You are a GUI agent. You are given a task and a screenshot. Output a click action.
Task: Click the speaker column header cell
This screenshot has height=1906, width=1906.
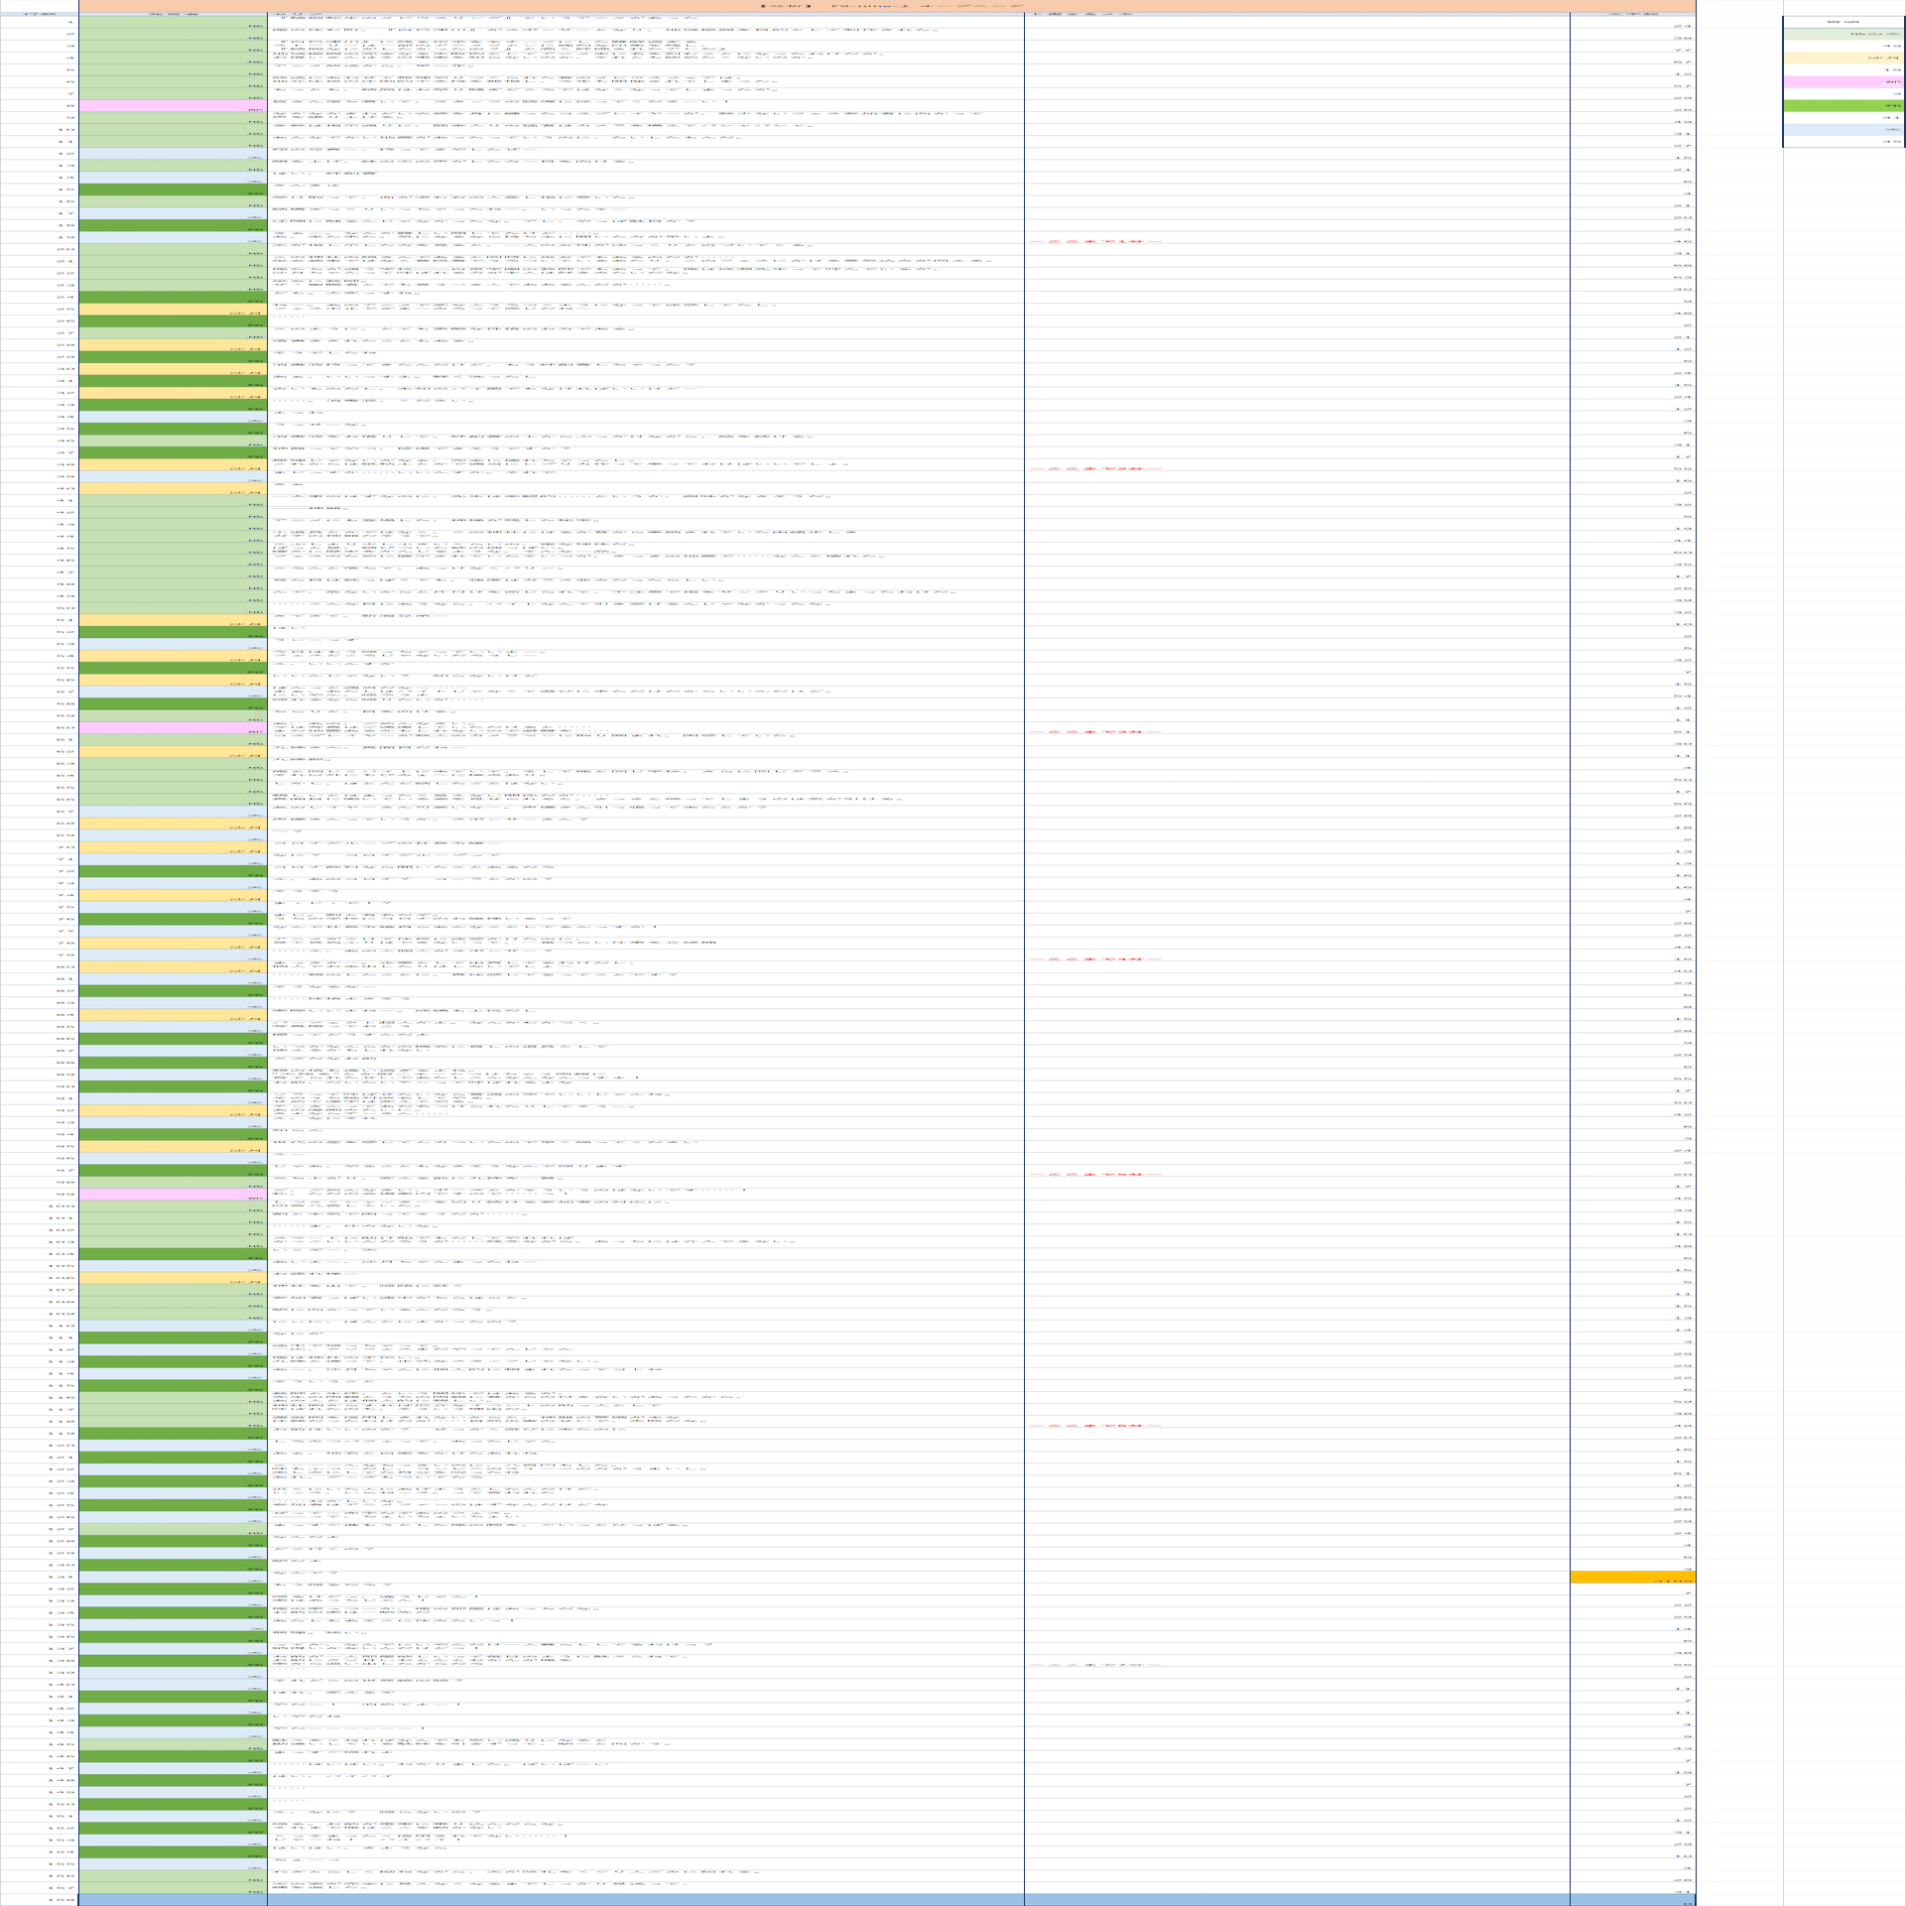(x=173, y=15)
